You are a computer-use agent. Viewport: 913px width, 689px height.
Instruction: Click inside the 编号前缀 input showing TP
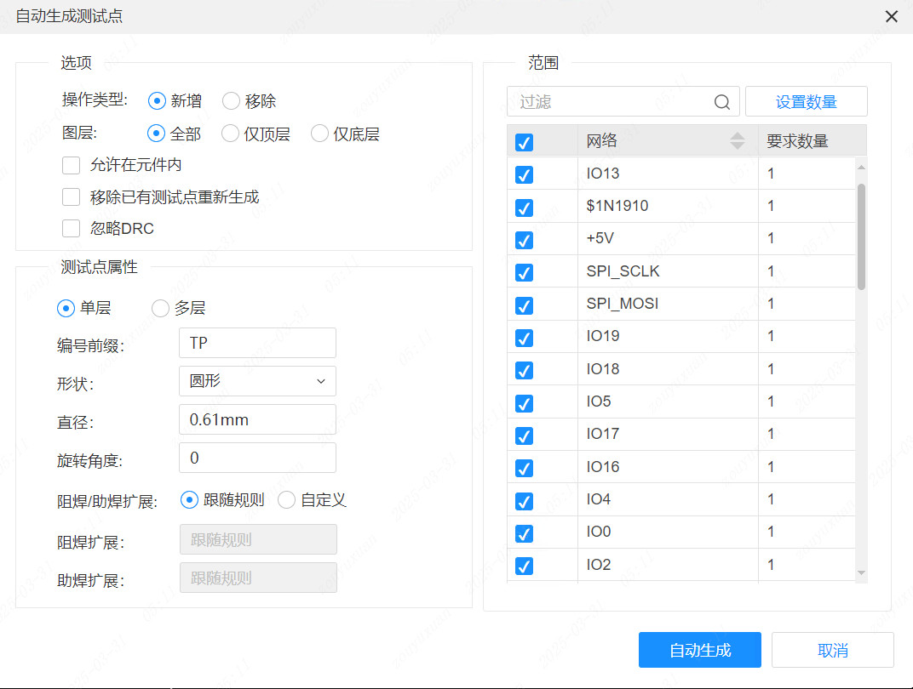pos(256,343)
